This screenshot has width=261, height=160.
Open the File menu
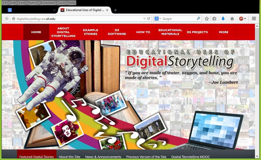click(x=5, y=3)
